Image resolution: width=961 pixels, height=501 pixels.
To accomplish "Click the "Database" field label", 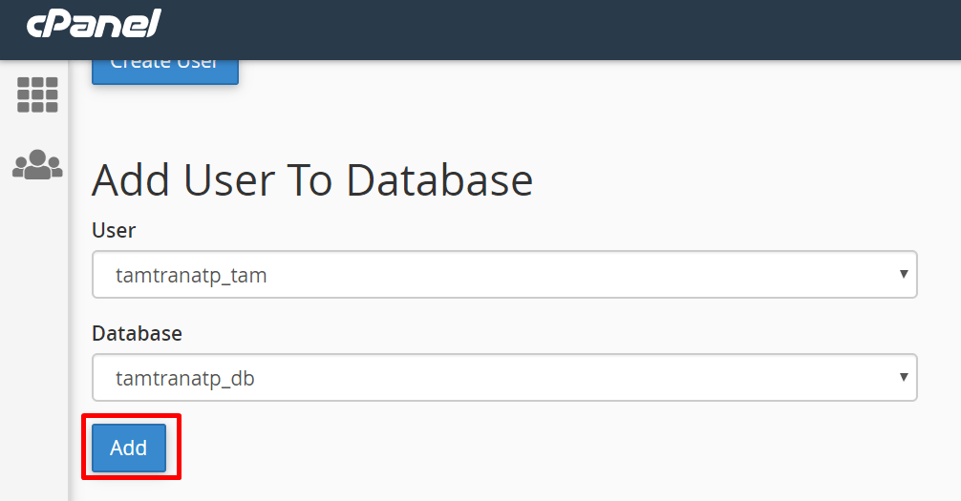I will pyautogui.click(x=137, y=333).
